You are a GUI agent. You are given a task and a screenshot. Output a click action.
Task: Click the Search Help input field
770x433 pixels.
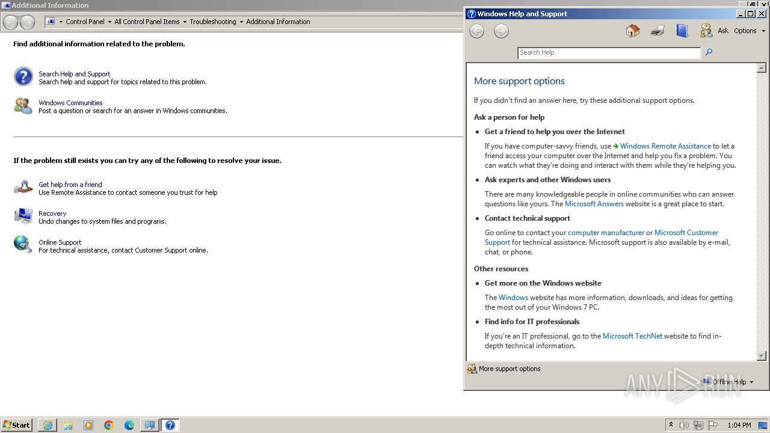(x=609, y=52)
